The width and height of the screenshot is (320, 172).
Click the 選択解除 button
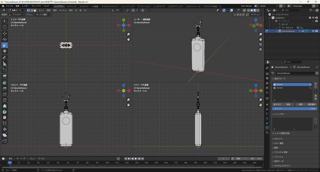(x=312, y=104)
